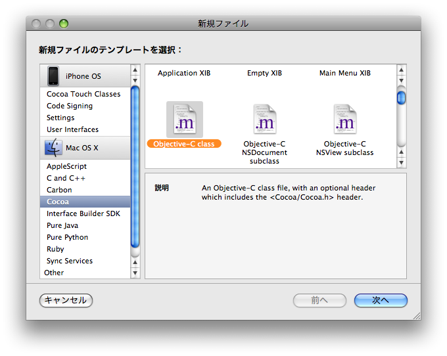Choose the Objective-C NSDocument subclass icon
447x356 pixels.
tap(265, 120)
